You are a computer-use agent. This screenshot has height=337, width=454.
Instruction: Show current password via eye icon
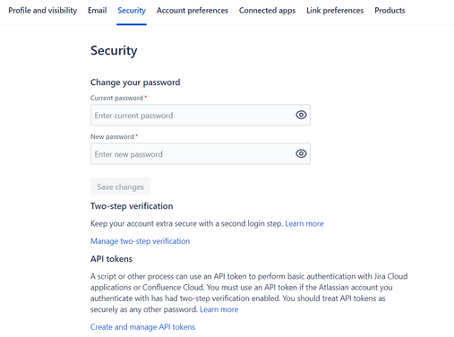(x=301, y=115)
